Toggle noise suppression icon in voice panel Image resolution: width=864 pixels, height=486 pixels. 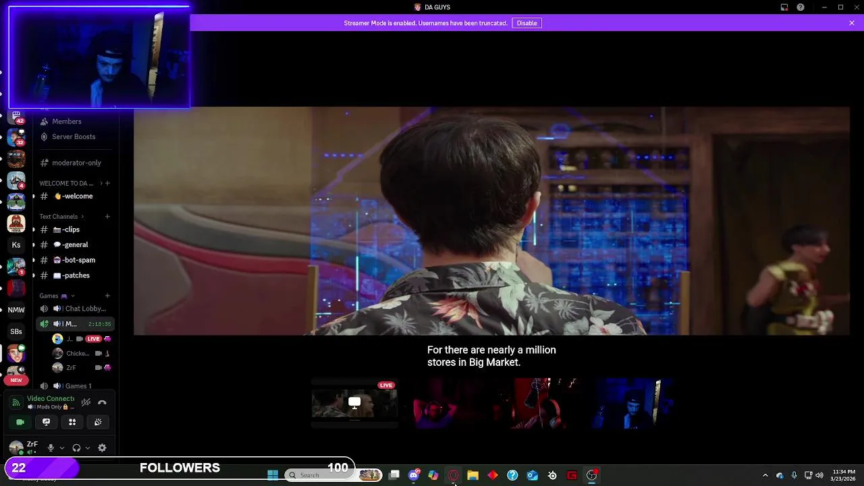tap(86, 402)
